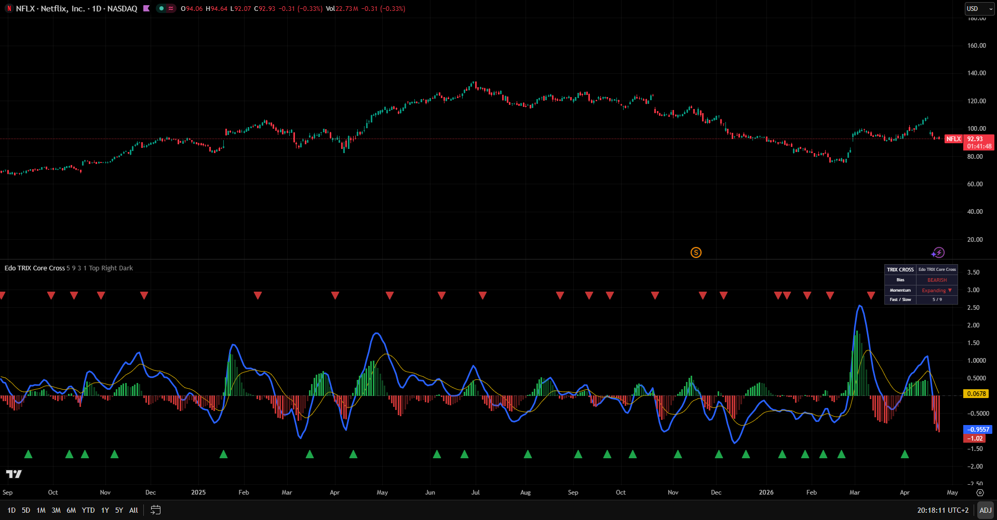Click the Expanding momentum cell
The image size is (997, 520).
(937, 291)
